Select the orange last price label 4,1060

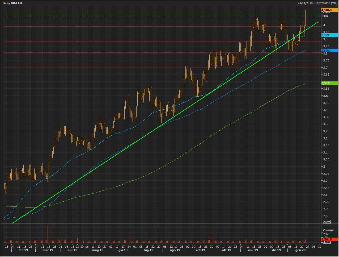329,10
